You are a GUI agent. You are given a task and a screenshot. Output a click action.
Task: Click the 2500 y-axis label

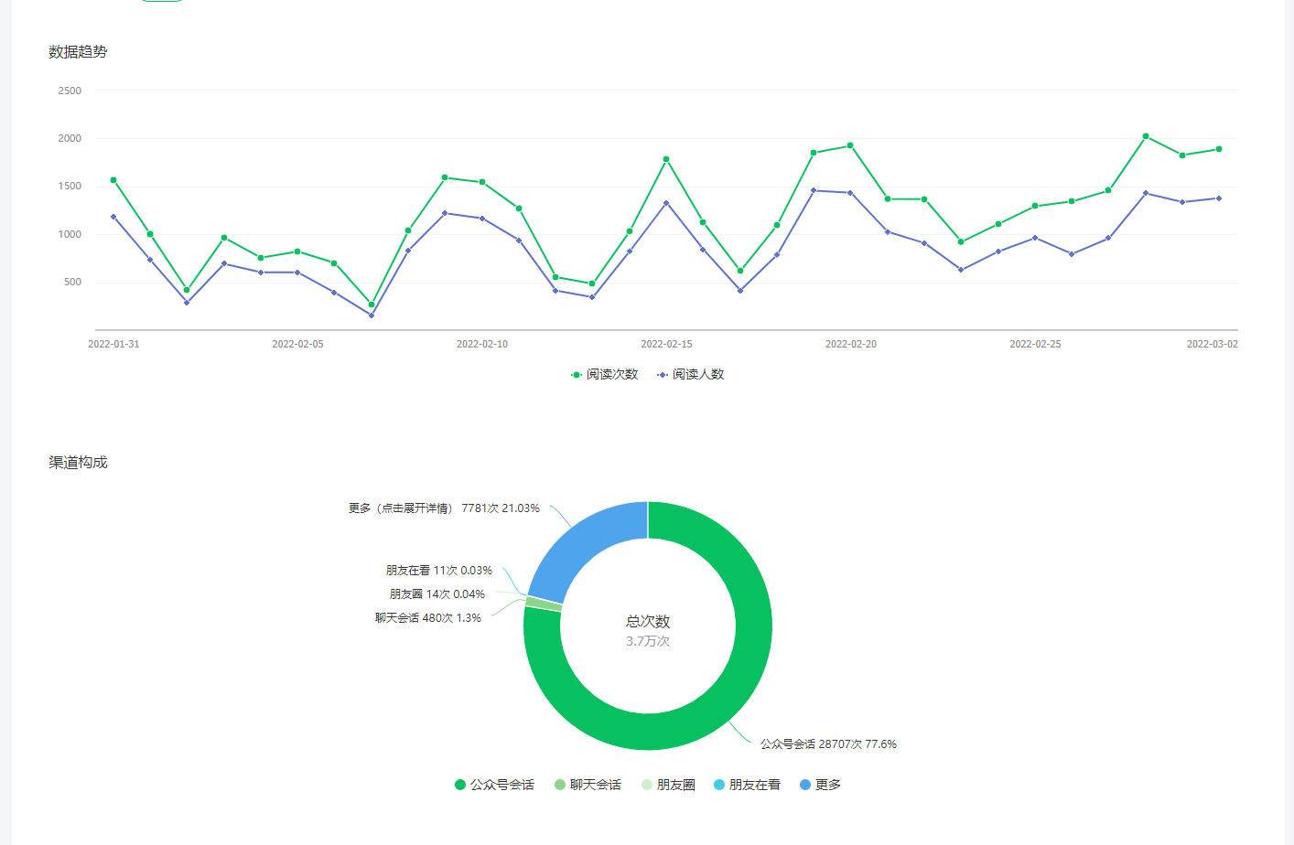[70, 91]
